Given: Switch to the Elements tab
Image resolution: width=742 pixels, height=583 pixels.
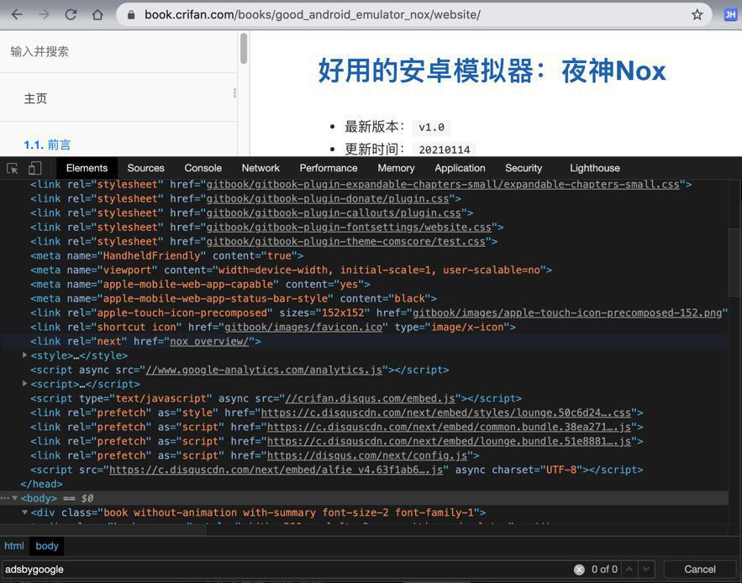Looking at the screenshot, I should click(87, 168).
